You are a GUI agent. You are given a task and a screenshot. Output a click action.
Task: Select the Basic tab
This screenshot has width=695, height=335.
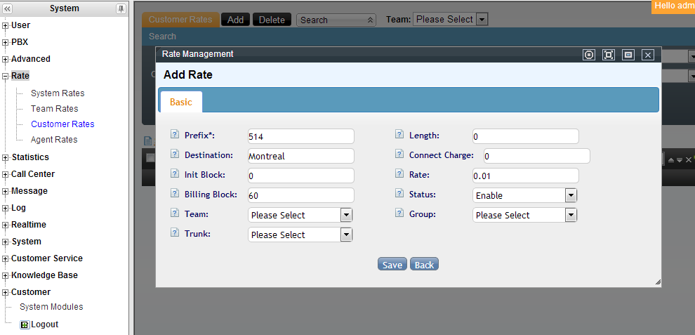pyautogui.click(x=180, y=102)
